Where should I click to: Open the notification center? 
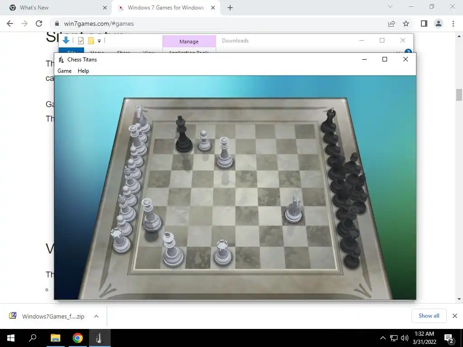(449, 338)
